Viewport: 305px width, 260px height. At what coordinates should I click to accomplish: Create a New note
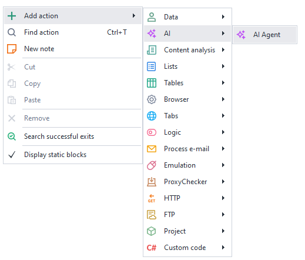[x=73, y=49]
